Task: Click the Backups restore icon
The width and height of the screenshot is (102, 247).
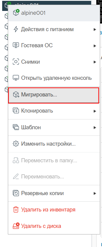Action: point(16,193)
